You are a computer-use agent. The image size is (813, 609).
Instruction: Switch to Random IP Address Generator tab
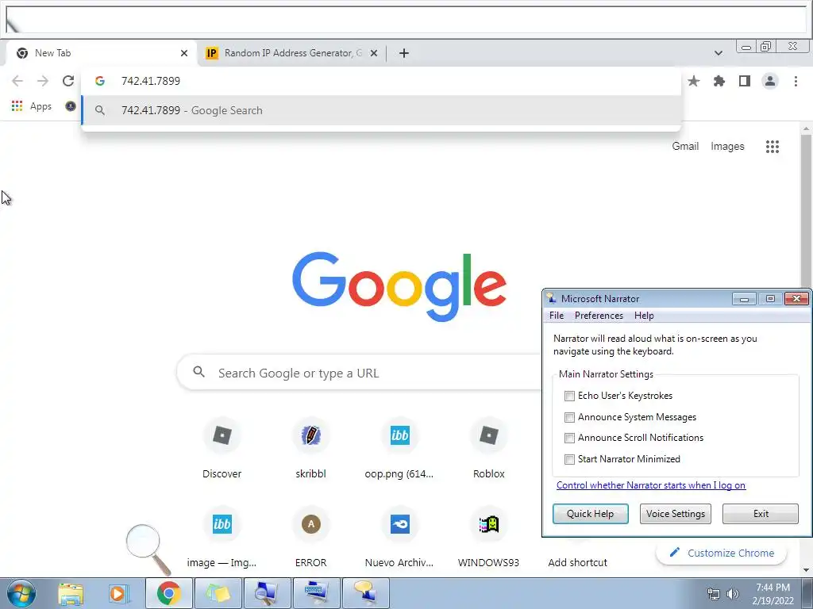pyautogui.click(x=293, y=53)
